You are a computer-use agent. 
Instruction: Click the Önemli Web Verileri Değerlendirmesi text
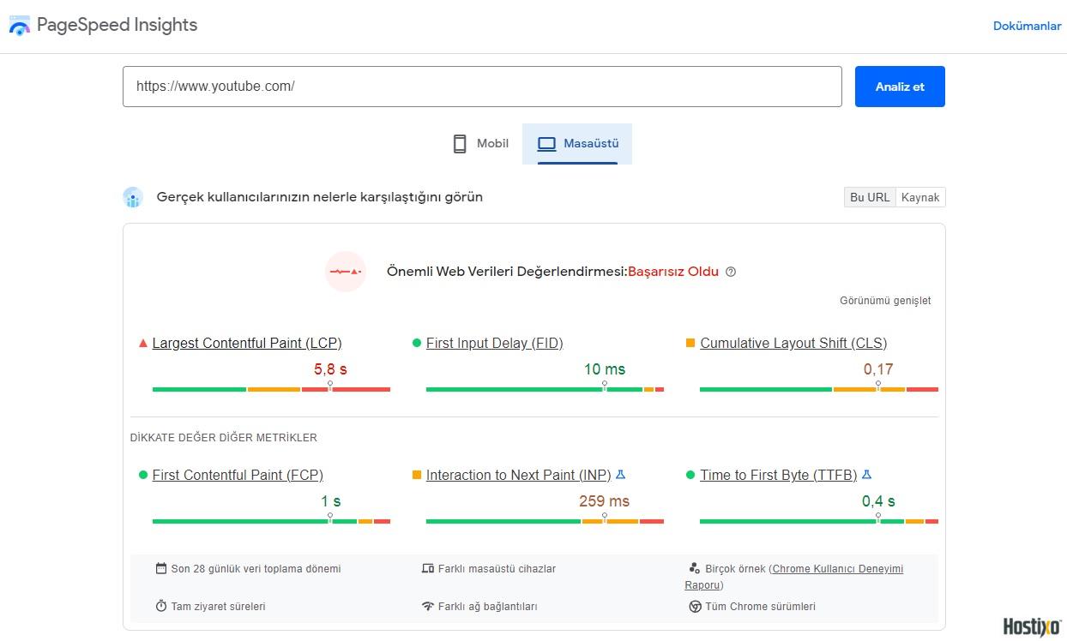507,272
